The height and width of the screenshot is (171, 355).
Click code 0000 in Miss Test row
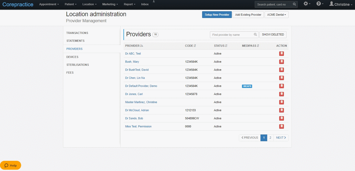[188, 126]
